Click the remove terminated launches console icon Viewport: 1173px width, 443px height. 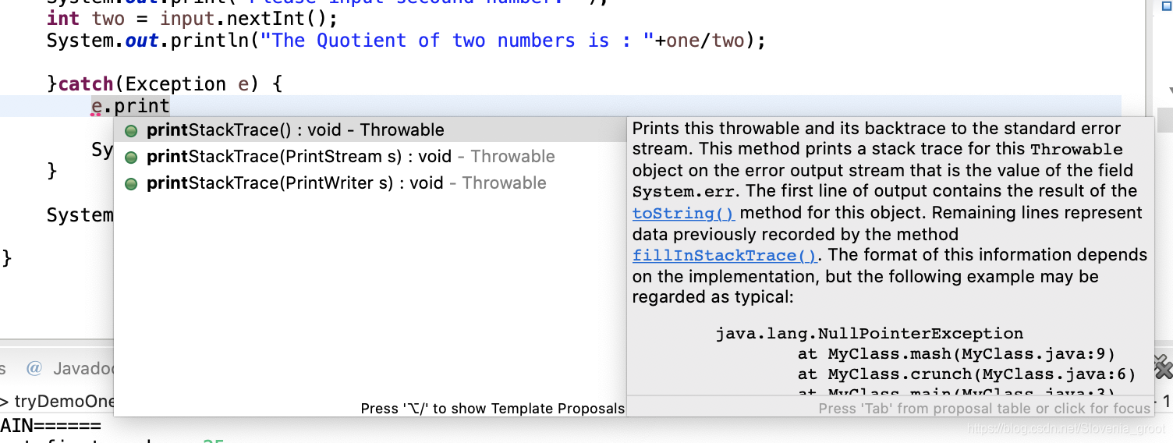(1163, 367)
